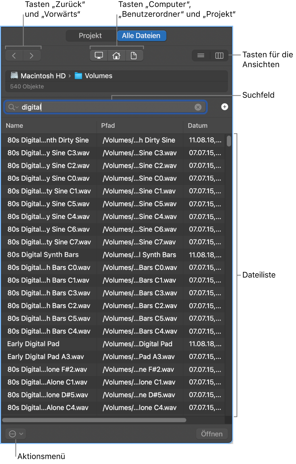The height and width of the screenshot is (464, 296).
Task: Sort by Name column header
Action: tap(49, 126)
